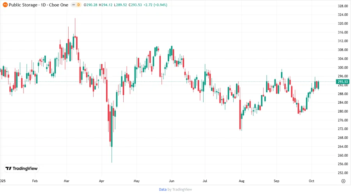Select the Apr marker on time axis
Viewport: 351px width, 194px height.
point(102,181)
